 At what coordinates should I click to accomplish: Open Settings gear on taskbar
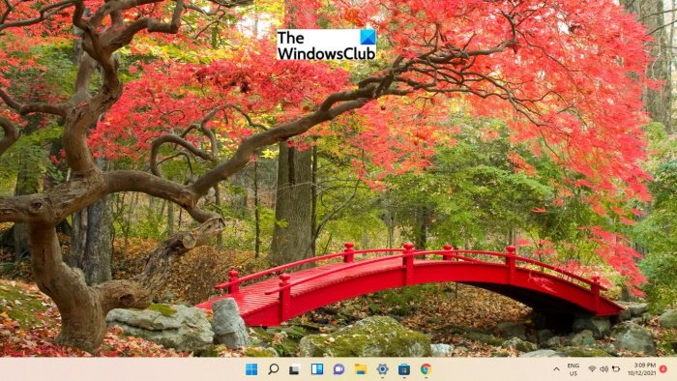383,369
